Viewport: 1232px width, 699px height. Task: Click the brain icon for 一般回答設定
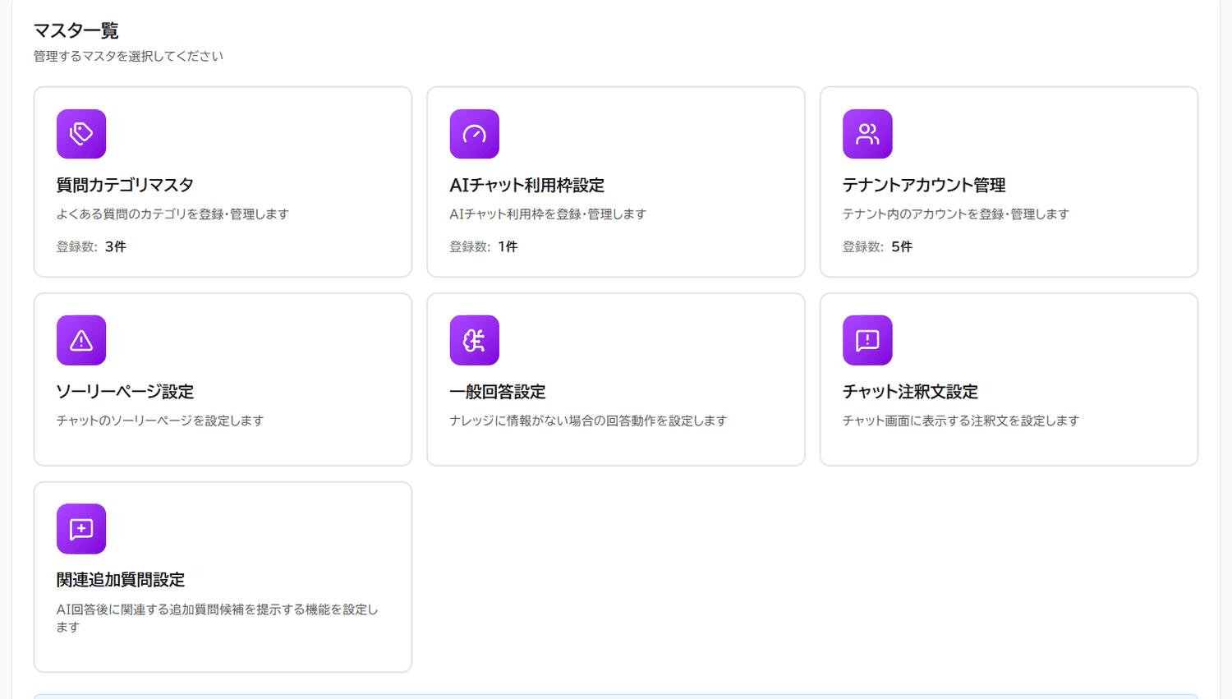point(475,340)
